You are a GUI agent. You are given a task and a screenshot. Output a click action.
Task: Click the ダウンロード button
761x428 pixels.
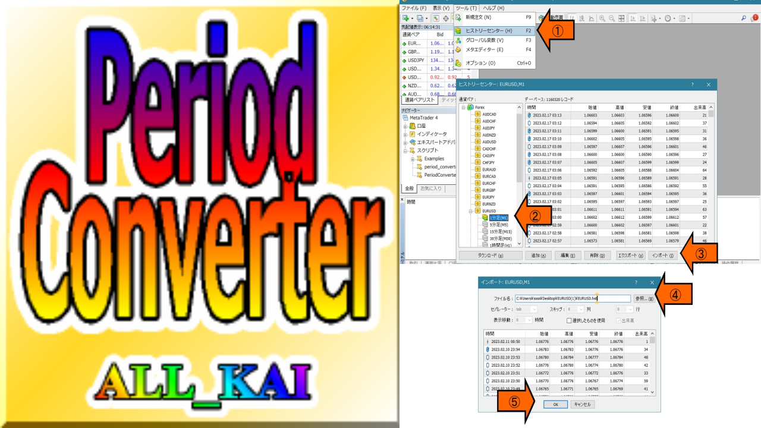coord(490,255)
